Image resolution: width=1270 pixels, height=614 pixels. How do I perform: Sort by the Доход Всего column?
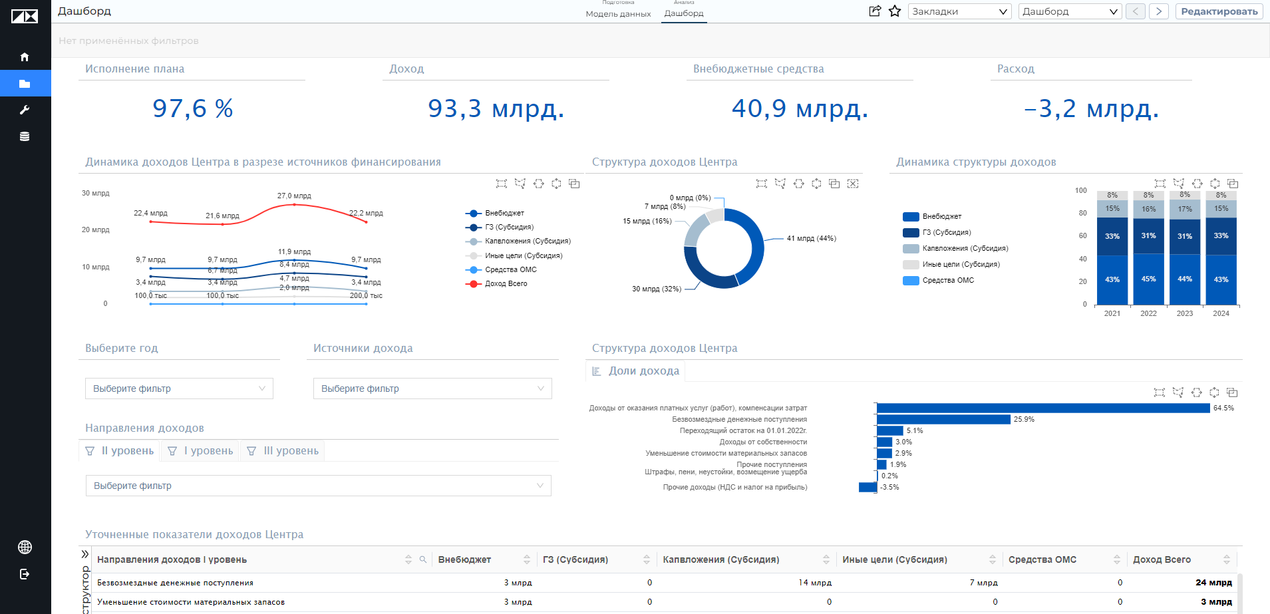1227,559
